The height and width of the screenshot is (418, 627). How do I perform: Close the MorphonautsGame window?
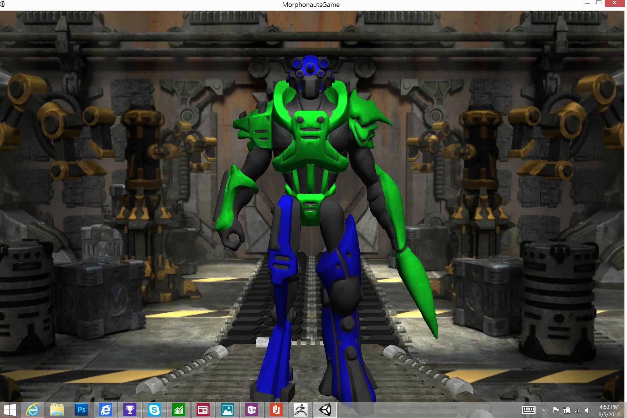click(615, 3)
